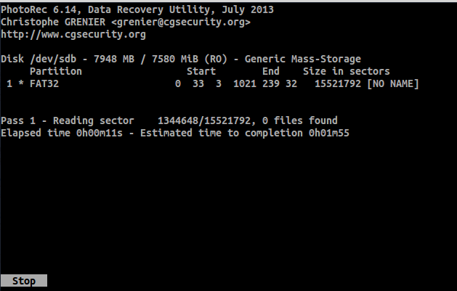Select the FAT32 partition entry

point(41,83)
